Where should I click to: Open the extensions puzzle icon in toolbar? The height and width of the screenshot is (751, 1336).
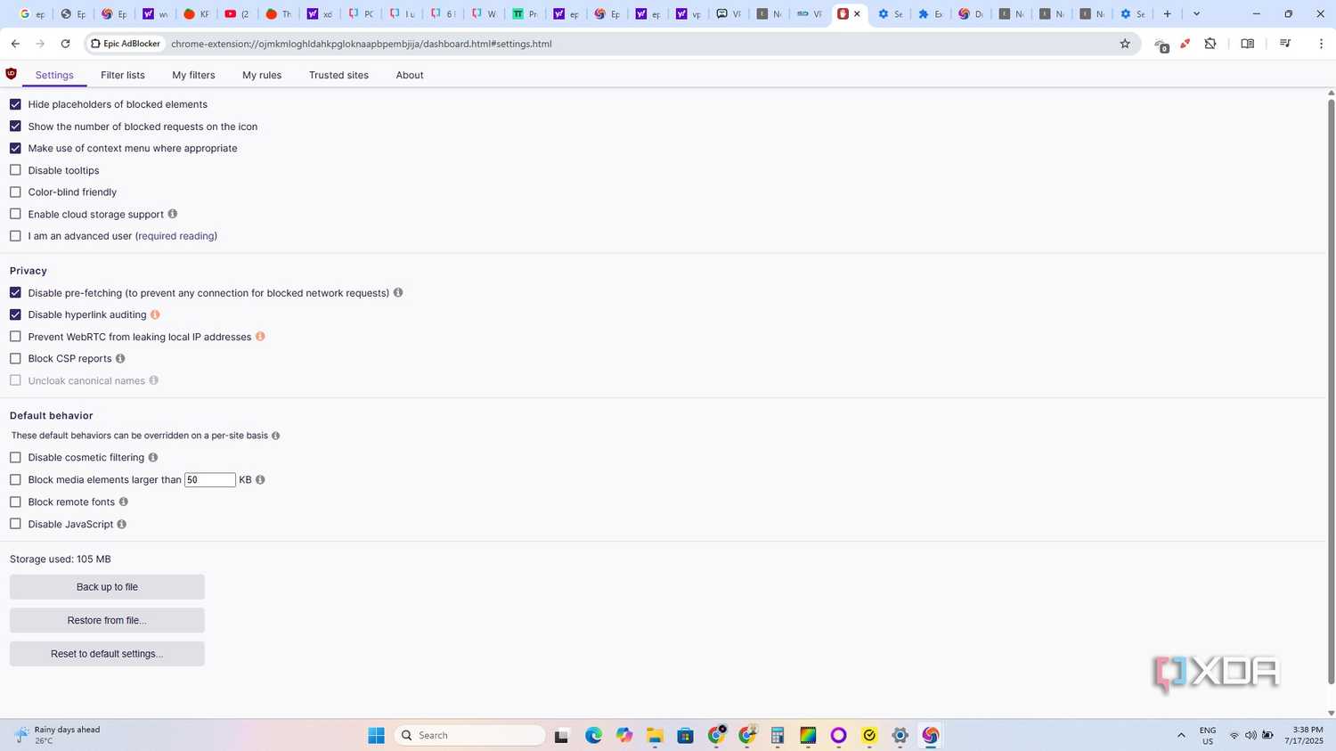point(1210,44)
